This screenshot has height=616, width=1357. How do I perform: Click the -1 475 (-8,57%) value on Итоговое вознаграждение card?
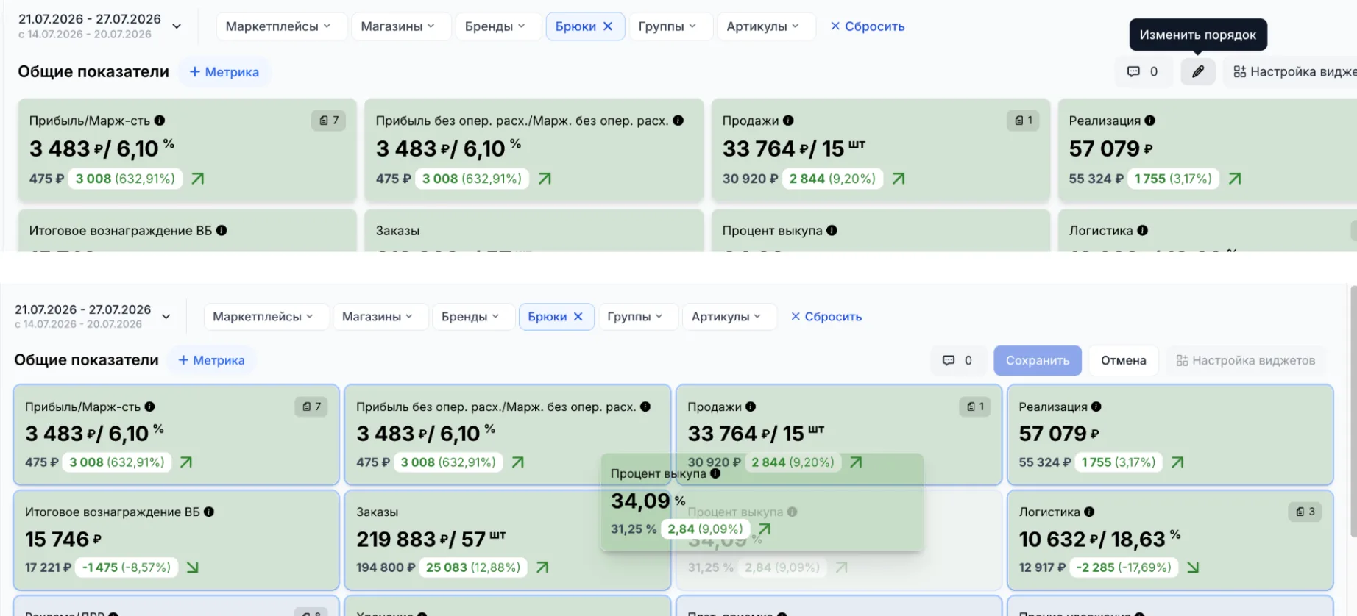(126, 567)
